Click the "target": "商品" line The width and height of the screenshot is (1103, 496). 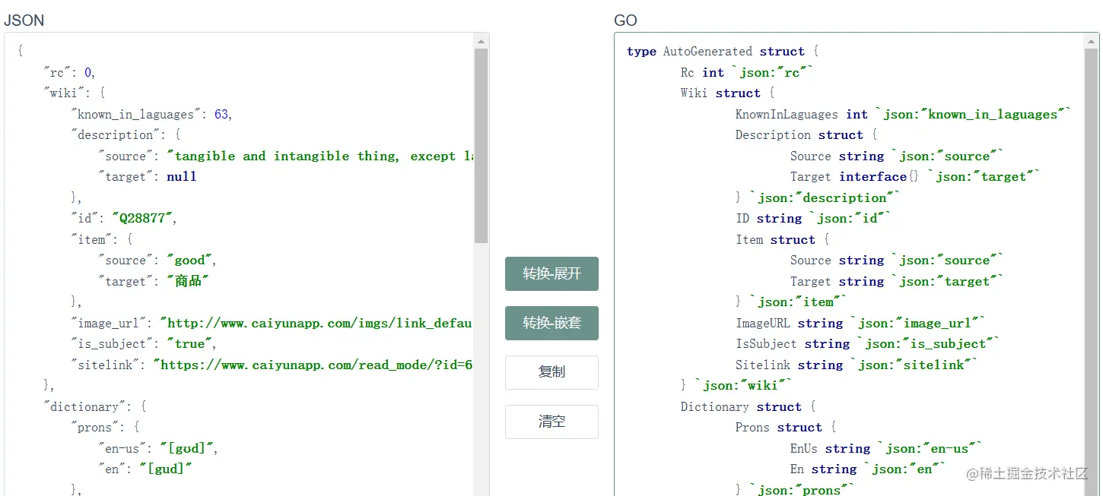154,282
